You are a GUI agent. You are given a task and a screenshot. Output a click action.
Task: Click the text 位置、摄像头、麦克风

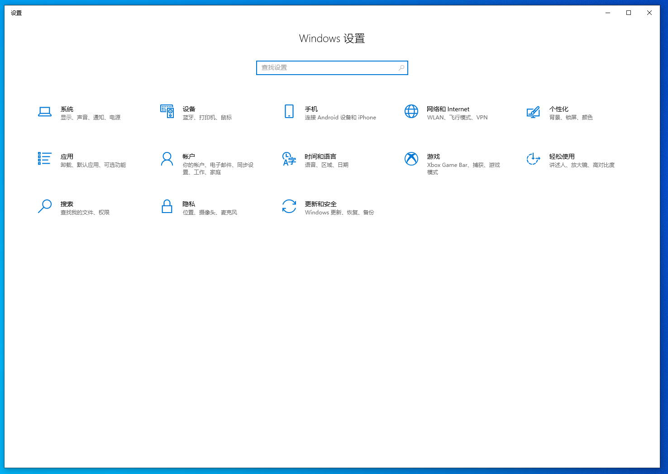(210, 213)
